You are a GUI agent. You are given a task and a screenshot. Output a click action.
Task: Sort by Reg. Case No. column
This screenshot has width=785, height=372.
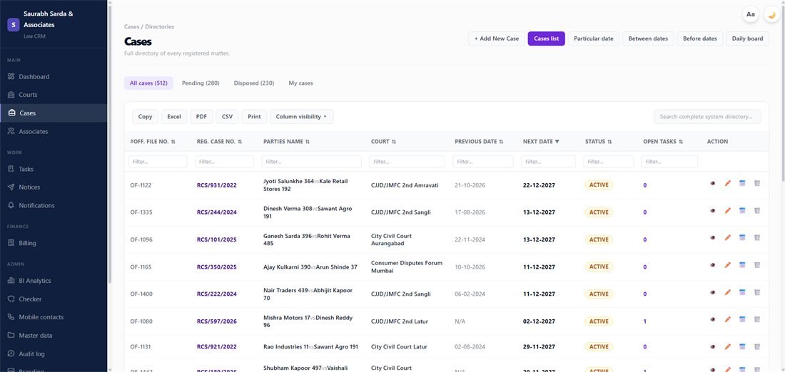[x=219, y=142]
